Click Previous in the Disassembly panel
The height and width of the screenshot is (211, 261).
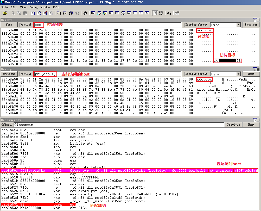pos(233,125)
